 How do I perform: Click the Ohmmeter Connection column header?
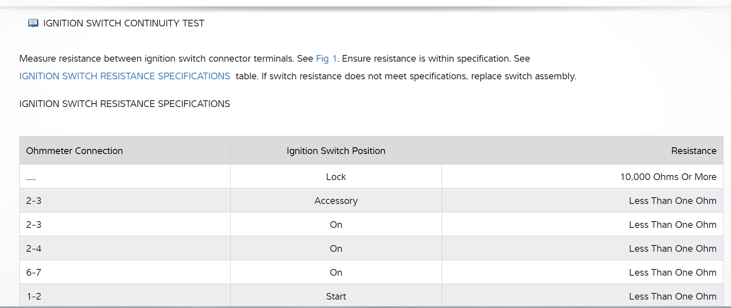point(74,151)
